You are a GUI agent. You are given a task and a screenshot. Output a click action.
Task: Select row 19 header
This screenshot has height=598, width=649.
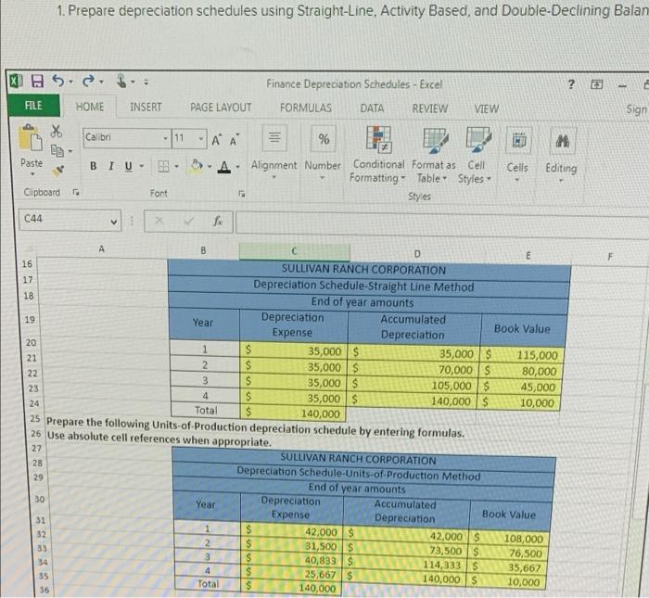point(30,320)
